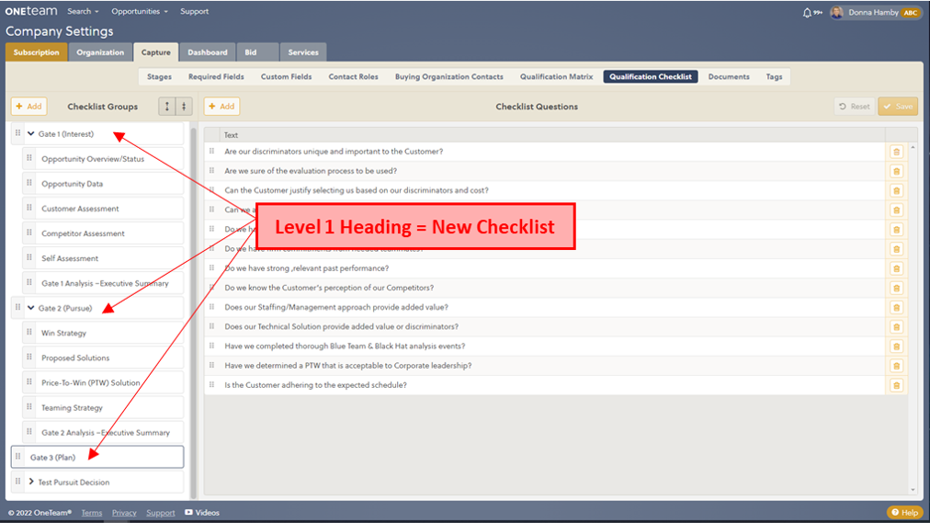Expand the Test Pursuit Decision group
The height and width of the screenshot is (523, 930).
pos(31,482)
